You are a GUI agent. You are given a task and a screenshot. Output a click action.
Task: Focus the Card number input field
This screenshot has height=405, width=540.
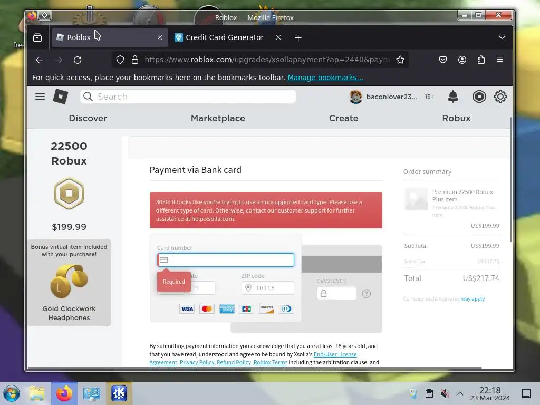226,260
